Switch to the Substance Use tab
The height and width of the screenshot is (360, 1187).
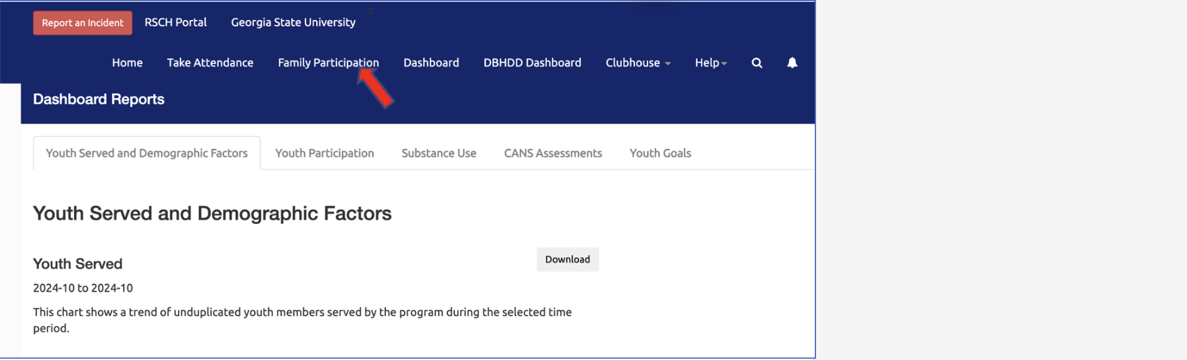439,153
